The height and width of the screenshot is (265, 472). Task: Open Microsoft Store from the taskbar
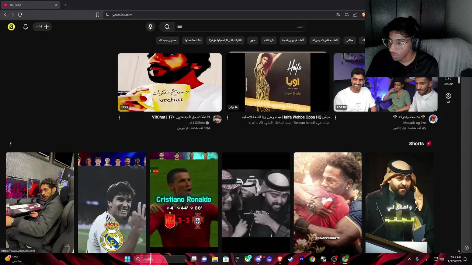tap(226, 259)
